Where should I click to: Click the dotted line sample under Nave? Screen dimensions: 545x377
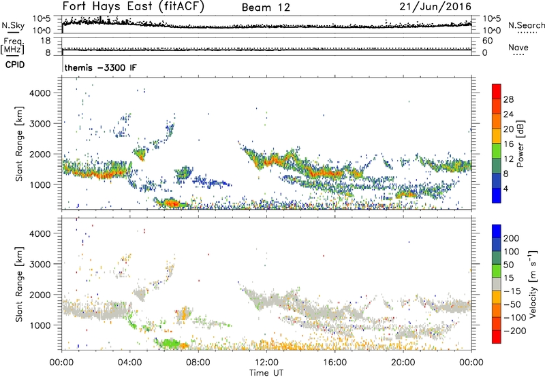point(518,54)
